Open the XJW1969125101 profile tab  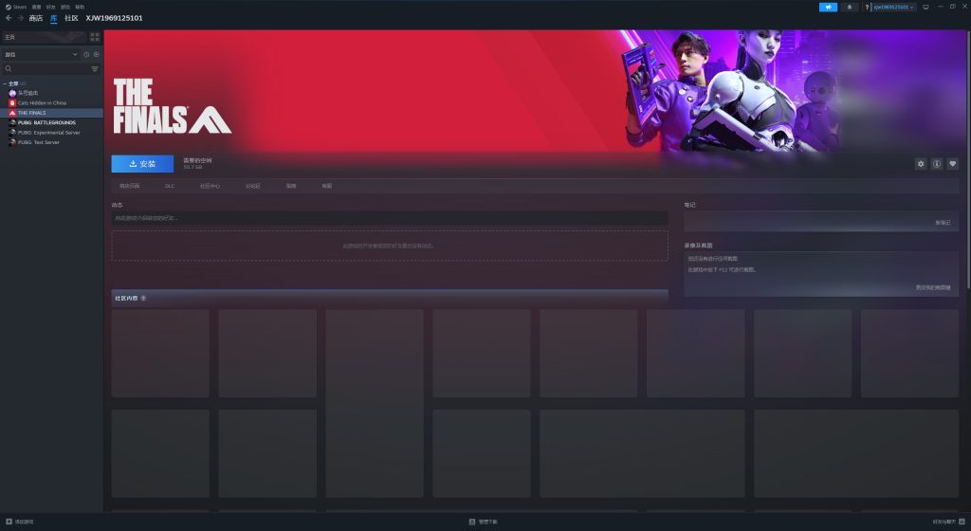[x=114, y=18]
